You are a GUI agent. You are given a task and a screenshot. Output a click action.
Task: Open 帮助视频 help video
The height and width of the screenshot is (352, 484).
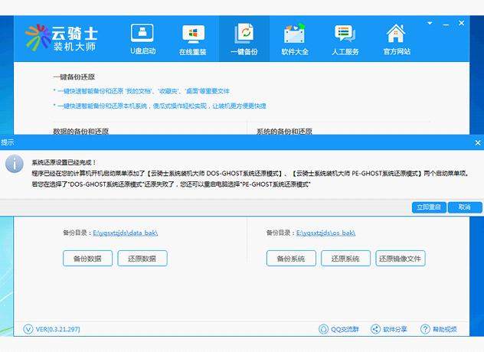click(439, 329)
